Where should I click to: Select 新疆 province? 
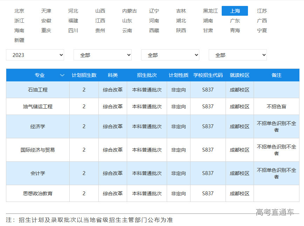pyautogui.click(x=19, y=40)
